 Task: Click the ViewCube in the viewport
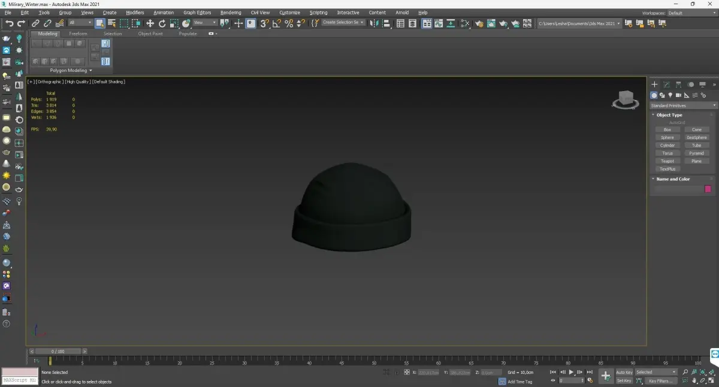[626, 99]
